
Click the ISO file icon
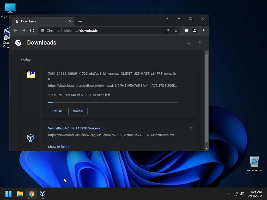31,75
